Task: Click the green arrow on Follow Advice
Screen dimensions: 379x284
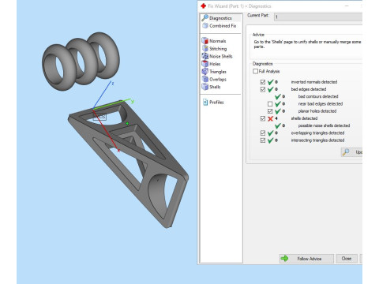Action: 284,259
